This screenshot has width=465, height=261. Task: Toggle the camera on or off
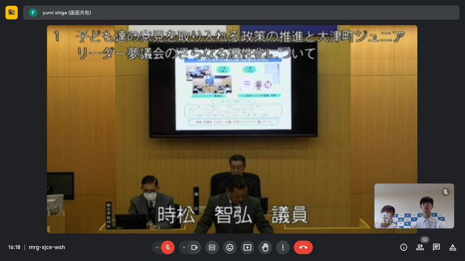point(195,247)
